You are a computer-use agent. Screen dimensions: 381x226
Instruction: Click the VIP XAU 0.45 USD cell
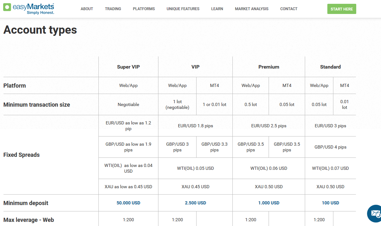195,187
